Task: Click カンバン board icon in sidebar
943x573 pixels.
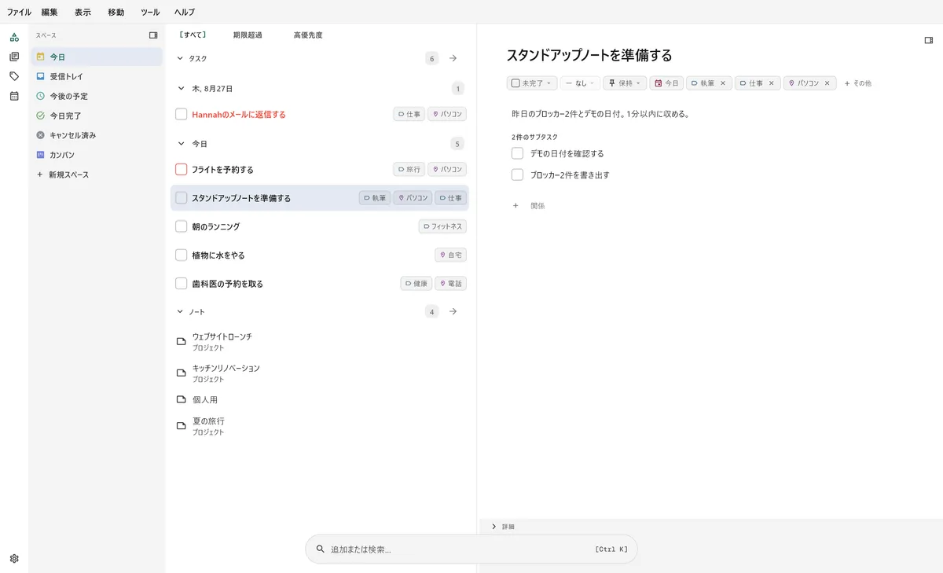Action: (41, 155)
